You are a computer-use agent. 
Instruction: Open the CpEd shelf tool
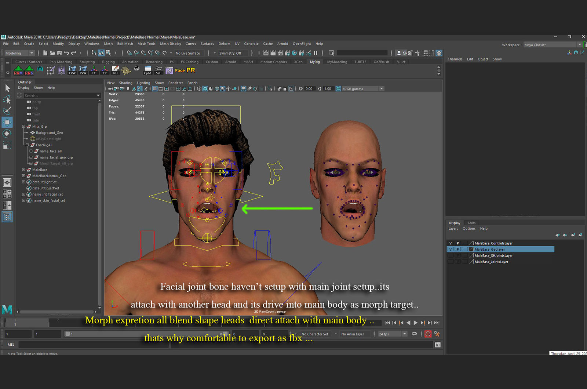point(148,70)
